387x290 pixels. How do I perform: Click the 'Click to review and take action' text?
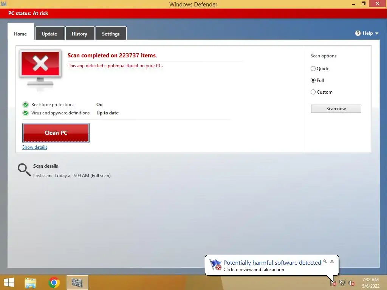(254, 270)
